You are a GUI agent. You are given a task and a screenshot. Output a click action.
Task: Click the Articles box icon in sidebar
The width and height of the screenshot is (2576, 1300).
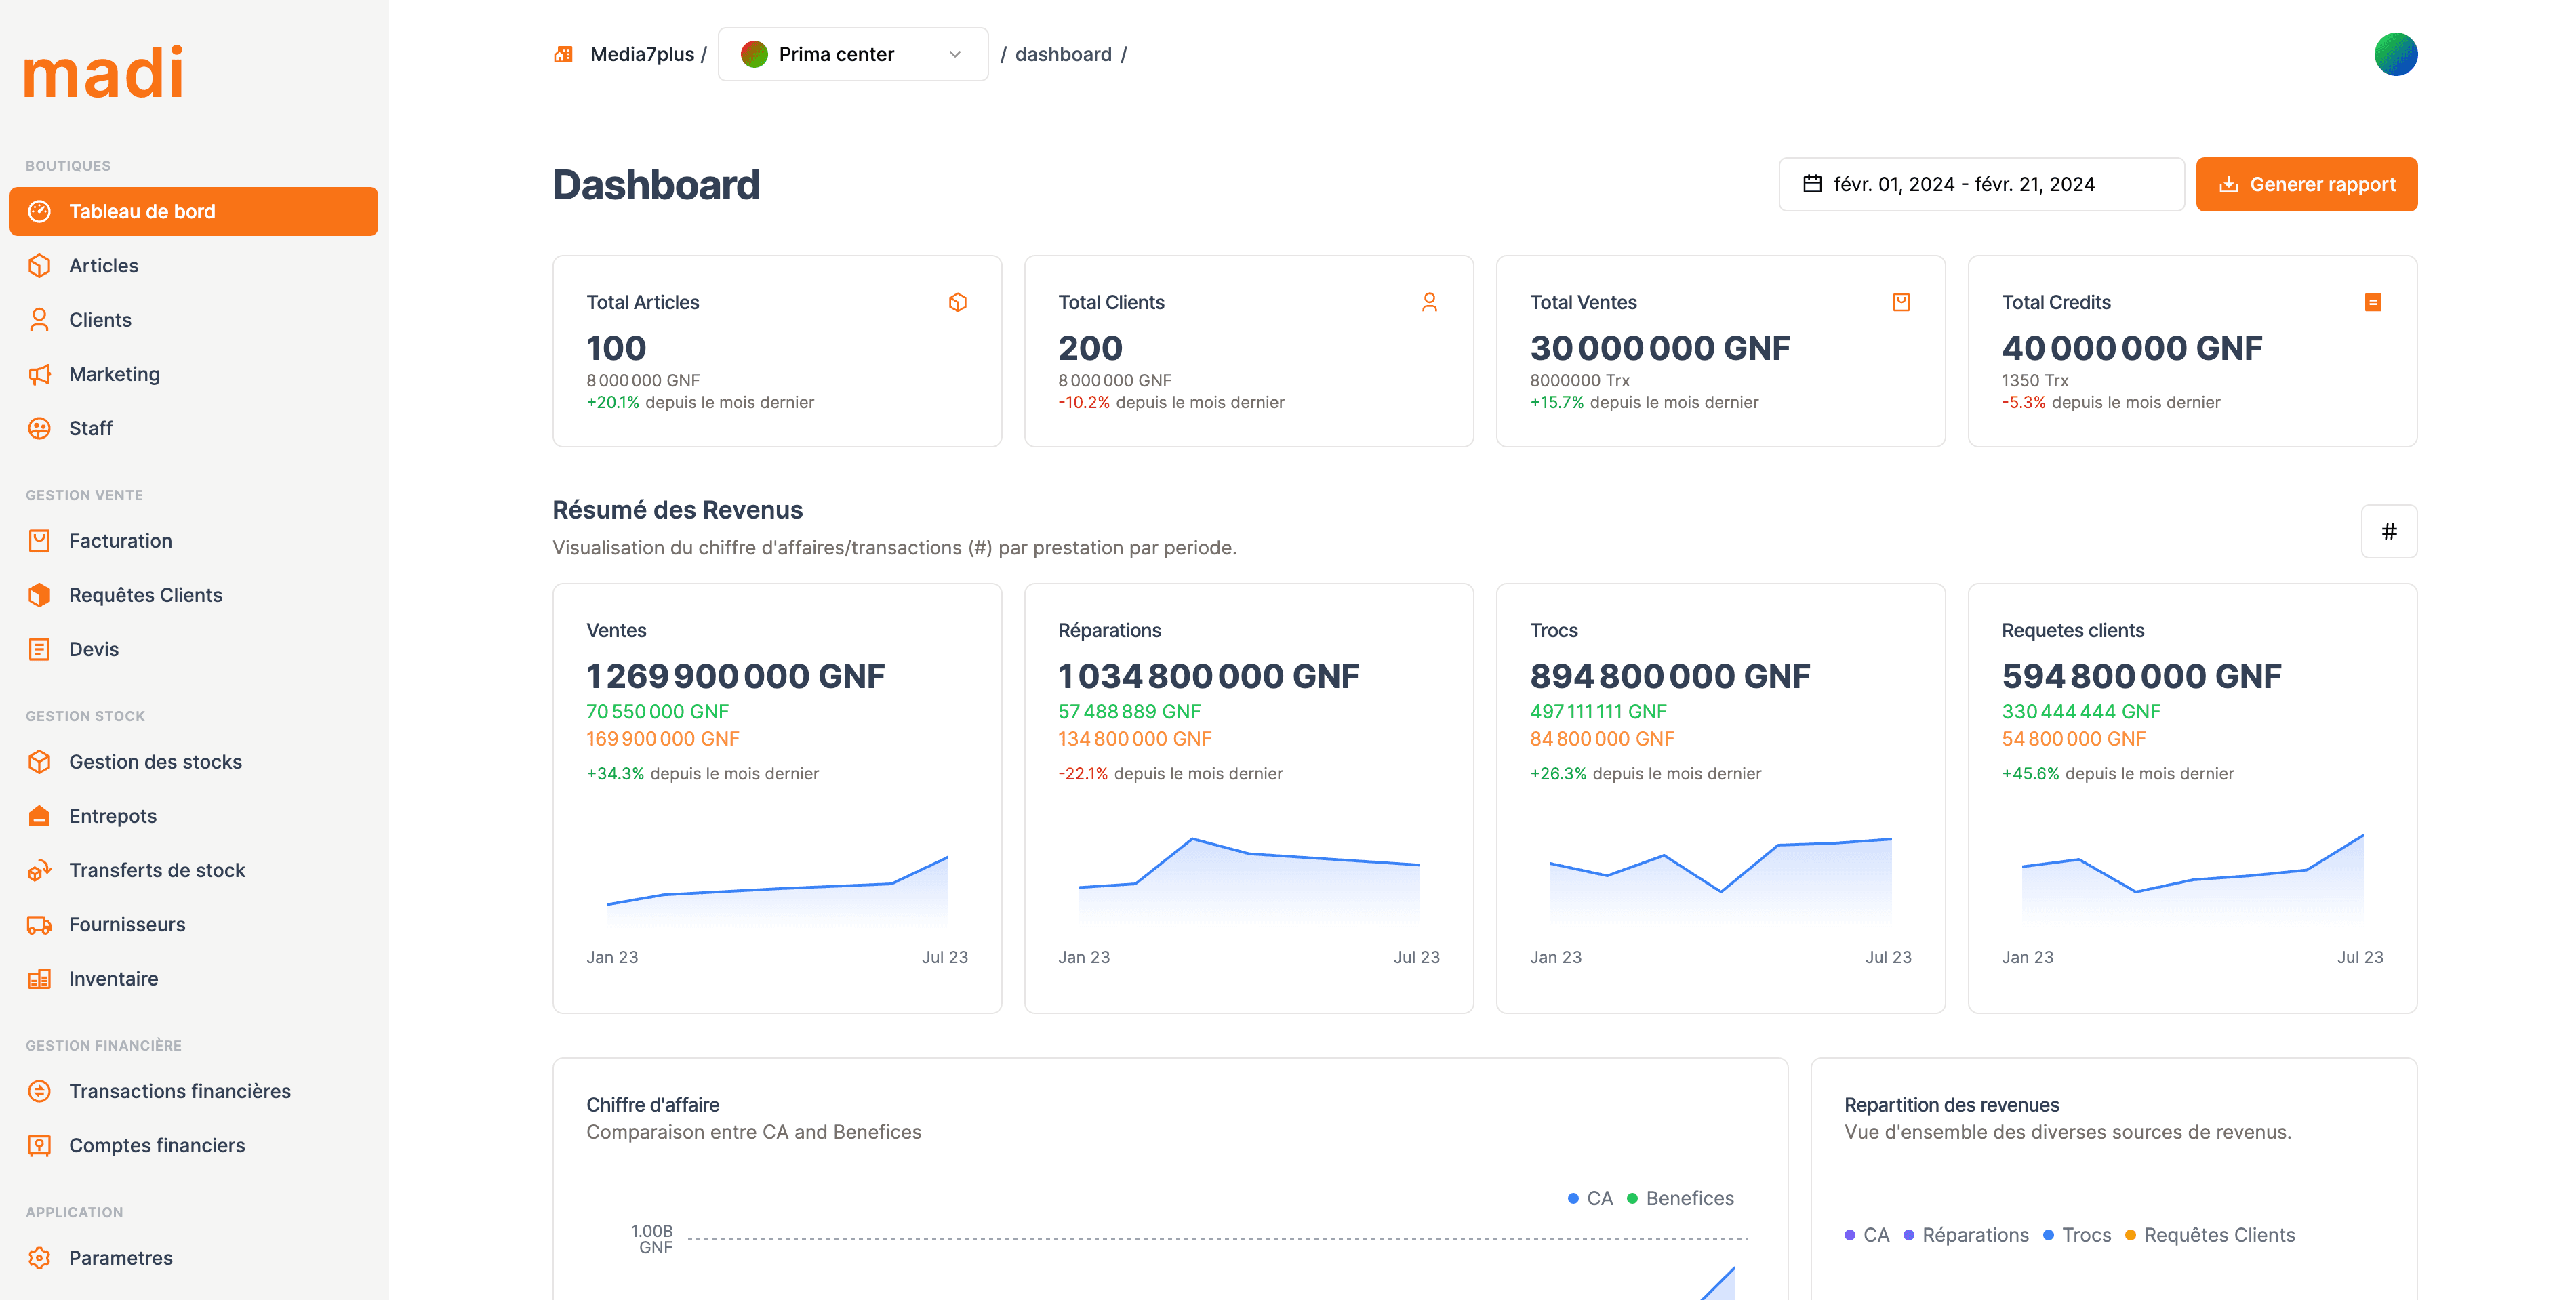pos(39,265)
